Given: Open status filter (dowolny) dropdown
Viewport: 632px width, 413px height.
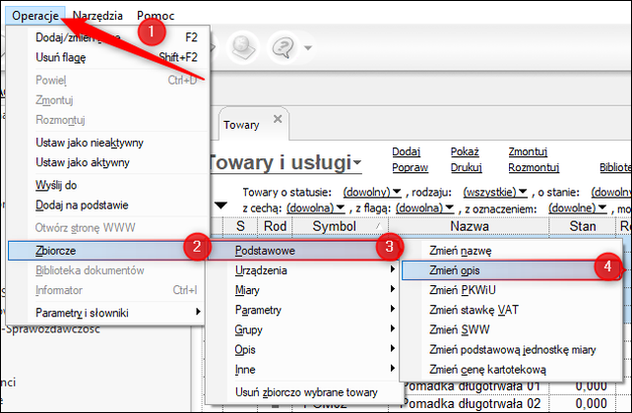Looking at the screenshot, I should (372, 193).
